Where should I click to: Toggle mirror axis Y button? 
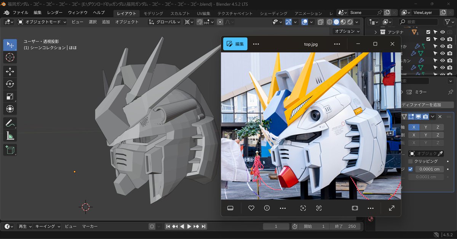click(426, 127)
